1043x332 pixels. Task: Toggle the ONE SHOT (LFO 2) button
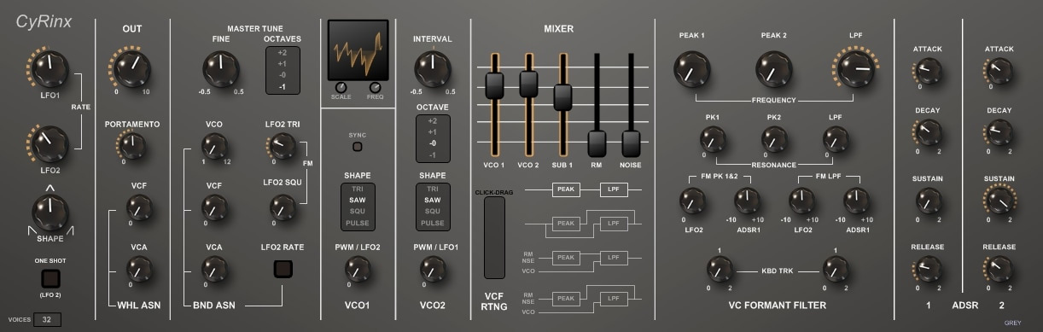(50, 278)
